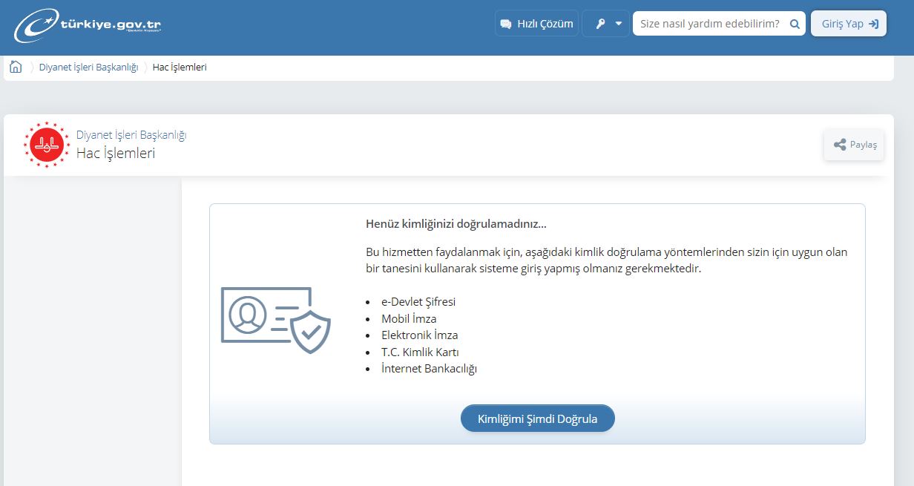This screenshot has width=914, height=486.
Task: Click the arrow icon in Giriş Yap
Action: coord(873,24)
